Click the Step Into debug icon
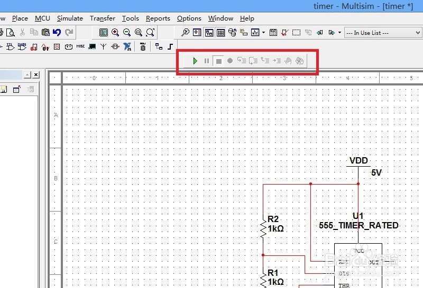The height and width of the screenshot is (288, 423). tap(242, 61)
